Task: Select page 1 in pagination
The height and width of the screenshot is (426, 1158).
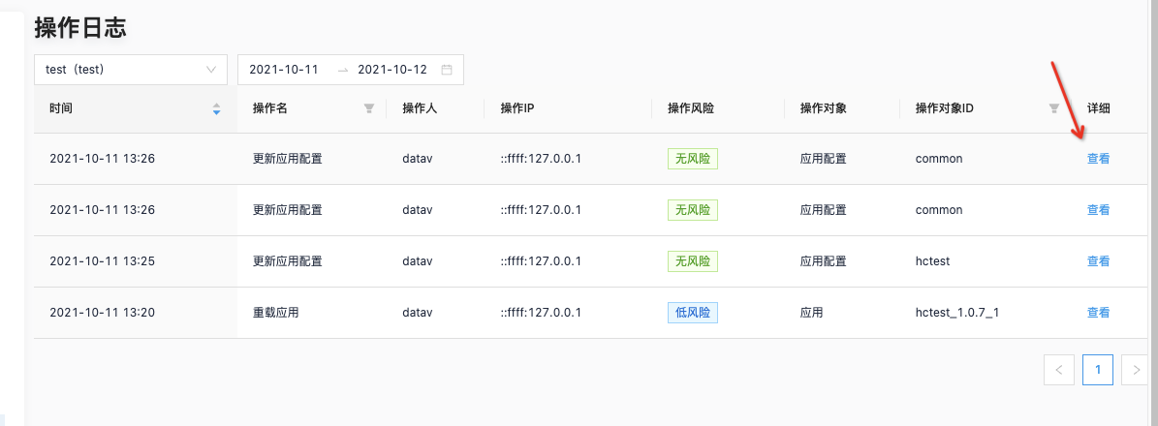Action: tap(1098, 370)
